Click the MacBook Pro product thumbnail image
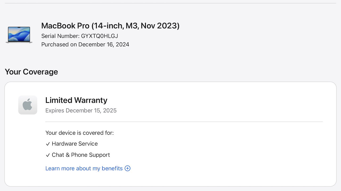The height and width of the screenshot is (191, 341). pyautogui.click(x=19, y=35)
